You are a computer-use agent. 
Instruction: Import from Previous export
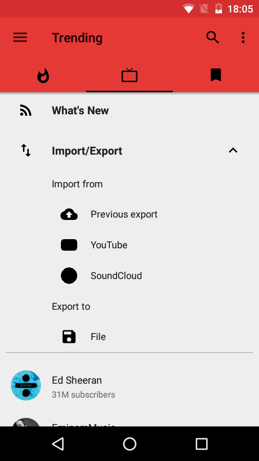(x=124, y=214)
